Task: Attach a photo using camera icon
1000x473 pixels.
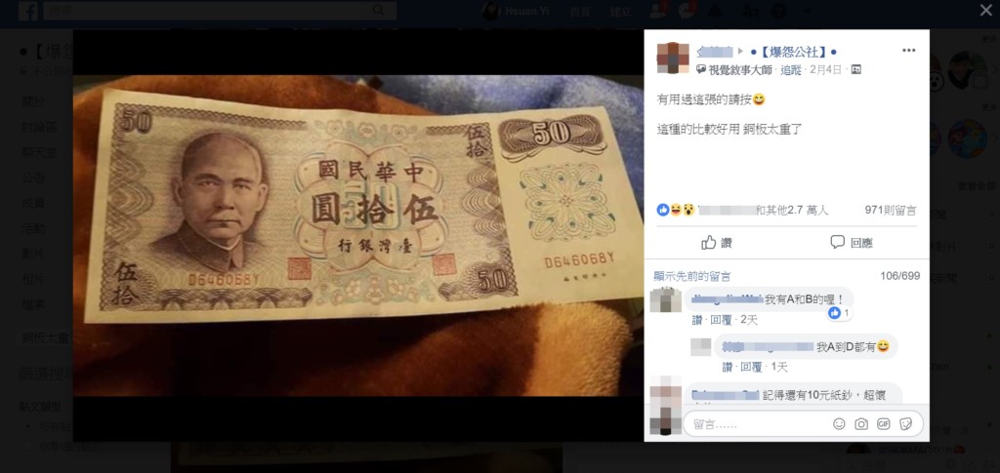Action: (x=861, y=424)
